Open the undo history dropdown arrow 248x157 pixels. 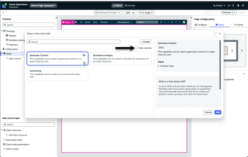click(210, 13)
